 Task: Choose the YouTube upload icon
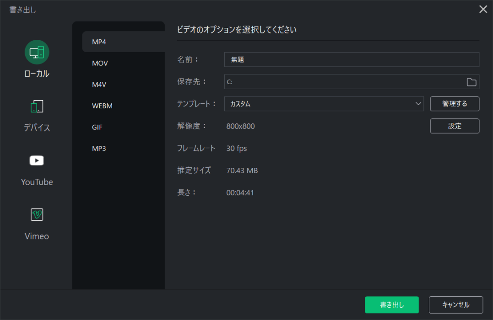37,160
